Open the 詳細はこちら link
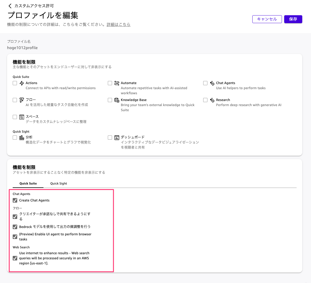The image size is (311, 283). [119, 25]
